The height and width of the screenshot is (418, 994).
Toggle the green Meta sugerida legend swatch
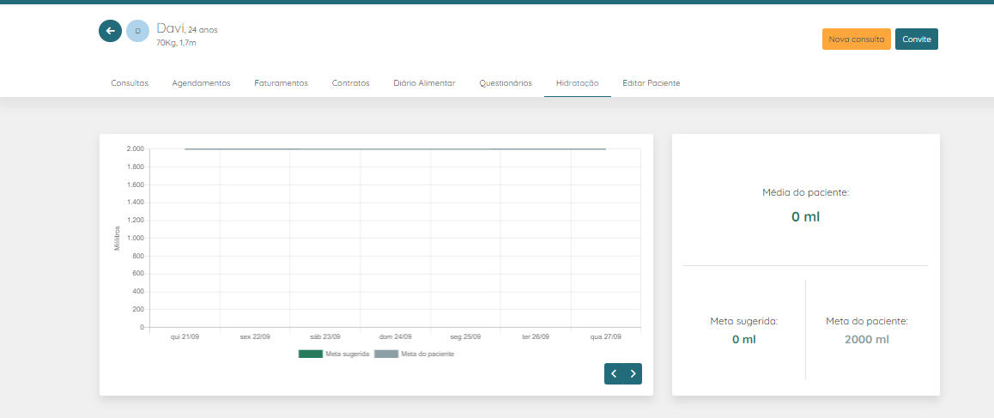(x=310, y=354)
